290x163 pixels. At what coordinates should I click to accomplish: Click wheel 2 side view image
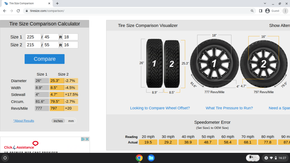(x=264, y=64)
